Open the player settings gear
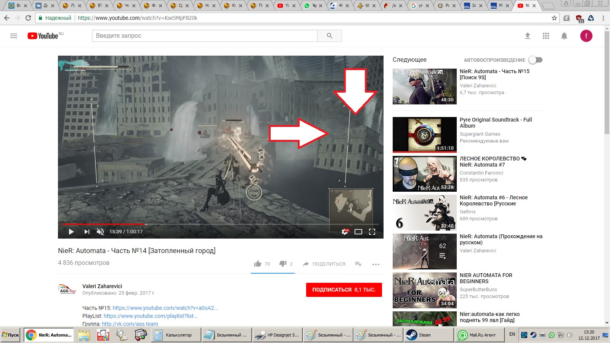 345,232
